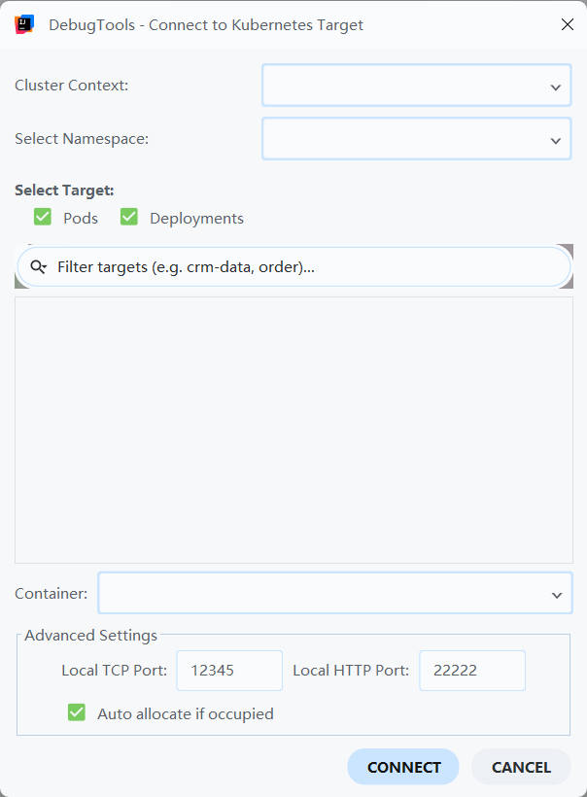Click the dialog title text
The height and width of the screenshot is (797, 587).
click(206, 25)
